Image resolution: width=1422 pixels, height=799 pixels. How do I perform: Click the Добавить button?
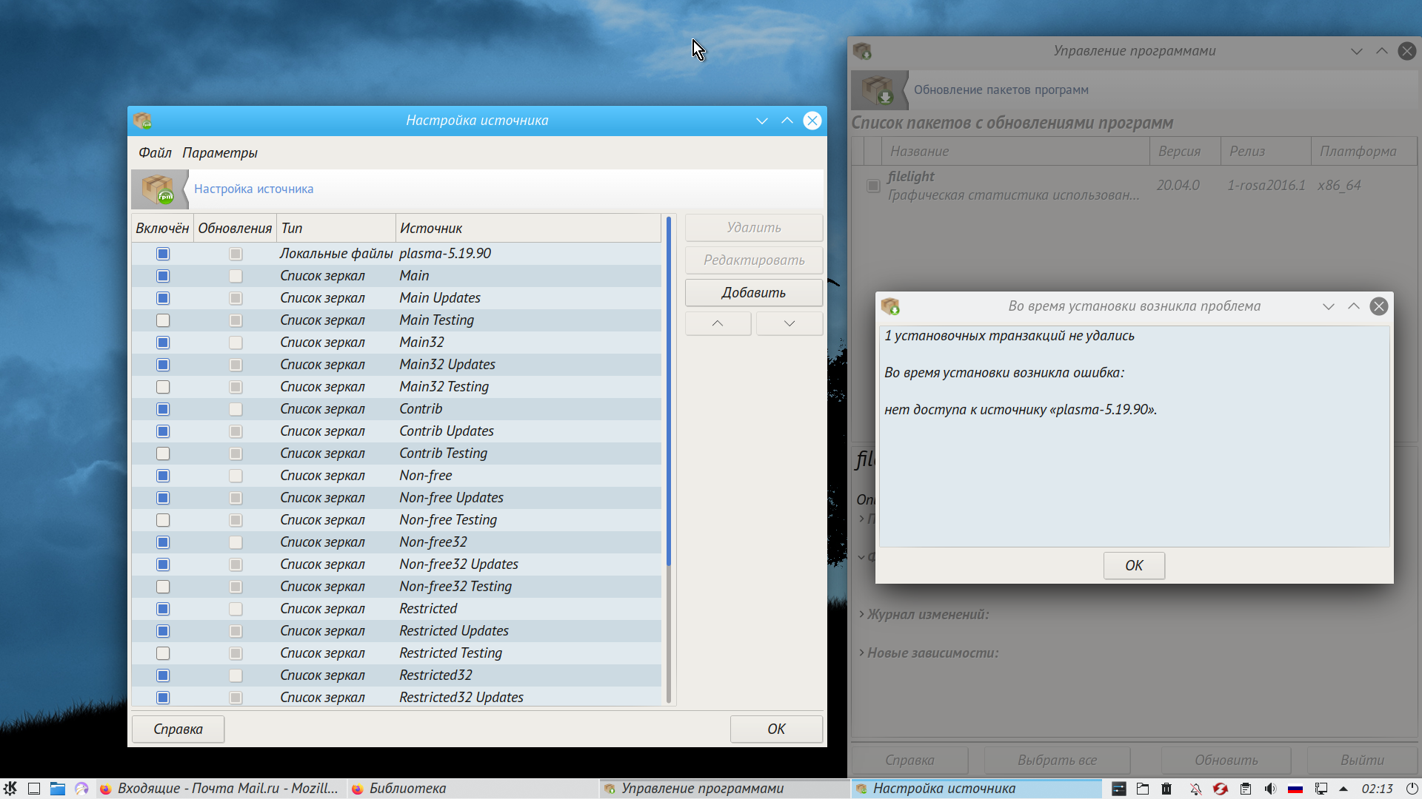click(x=753, y=292)
